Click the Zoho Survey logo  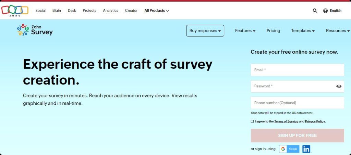coord(35,30)
